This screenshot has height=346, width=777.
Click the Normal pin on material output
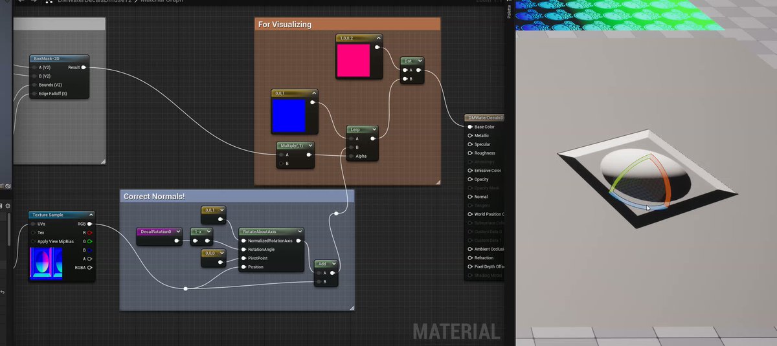tap(470, 197)
